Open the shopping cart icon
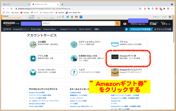The width and height of the screenshot is (176, 111). pyautogui.click(x=165, y=23)
